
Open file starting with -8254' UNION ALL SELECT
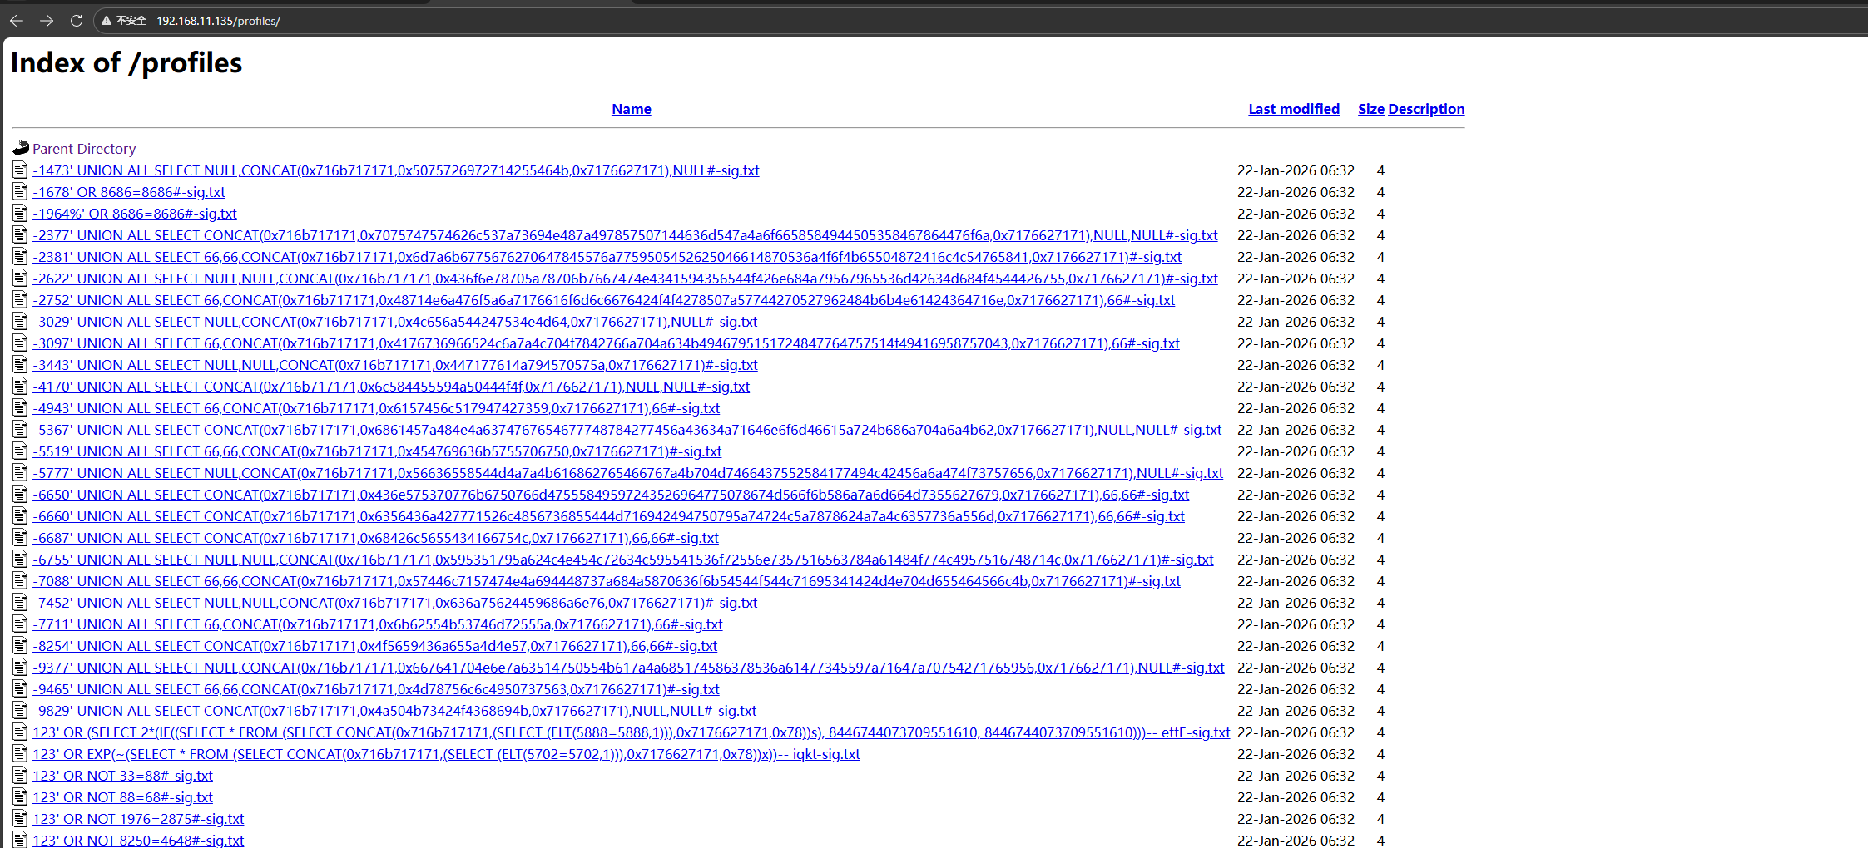374,646
